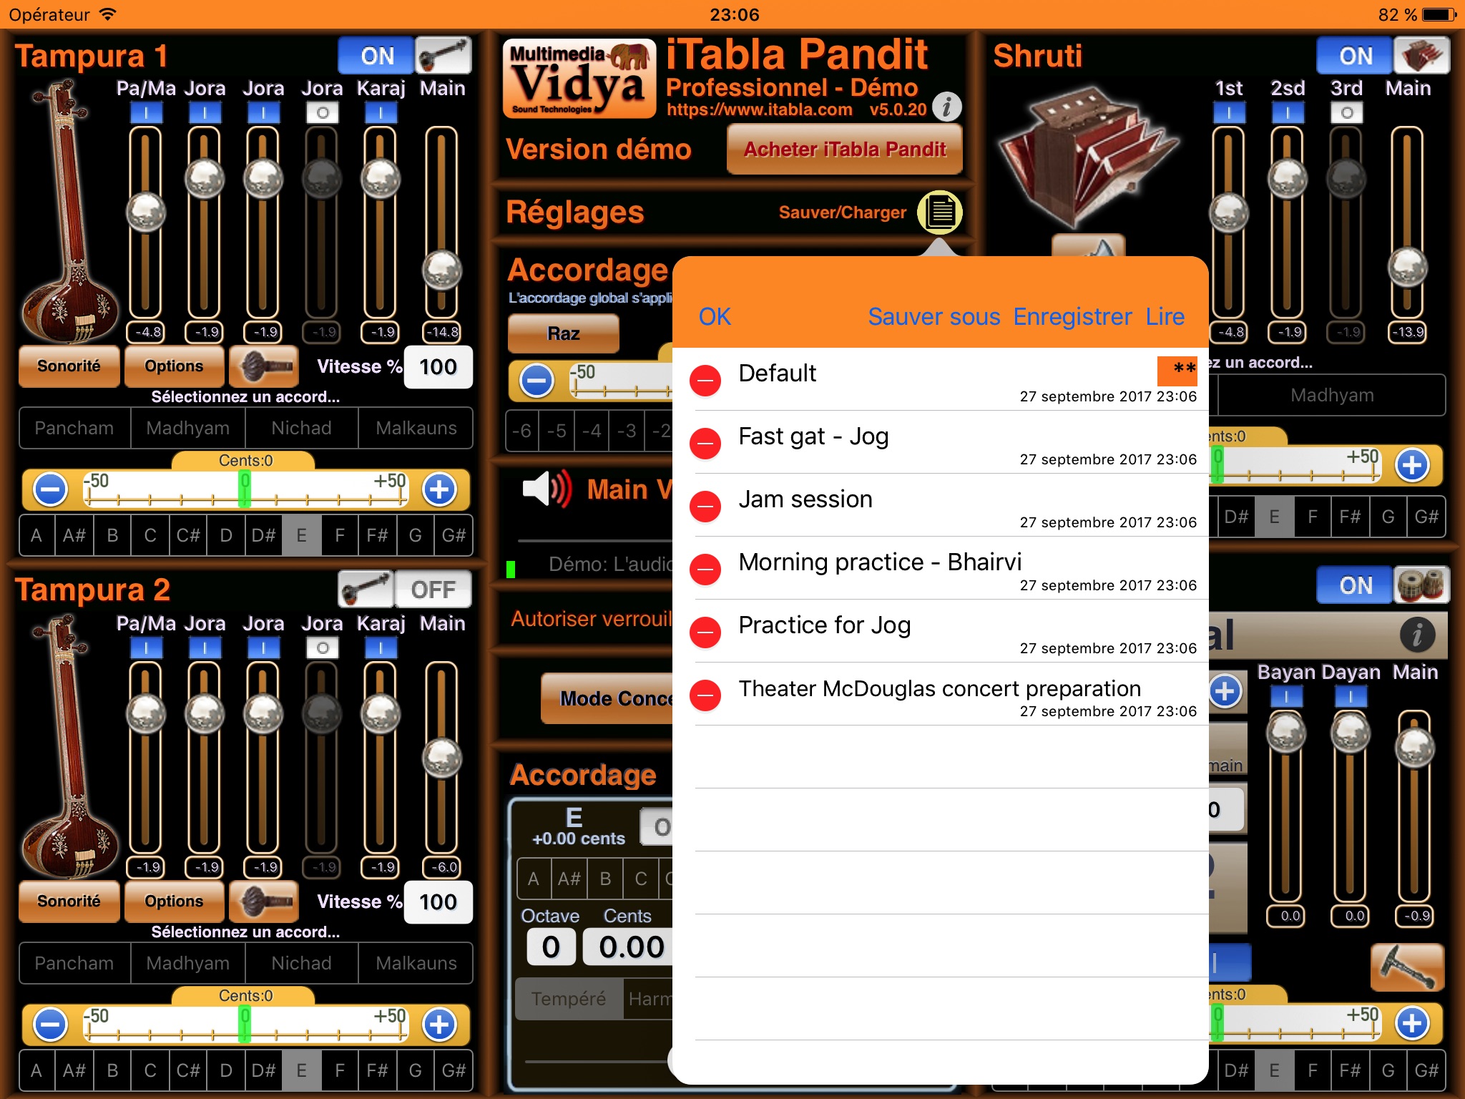
Task: Drag the Cents slider for Tampura 1
Action: (245, 485)
